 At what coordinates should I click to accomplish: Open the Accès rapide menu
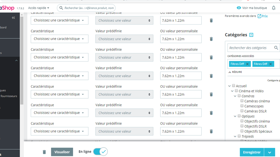tap(39, 8)
